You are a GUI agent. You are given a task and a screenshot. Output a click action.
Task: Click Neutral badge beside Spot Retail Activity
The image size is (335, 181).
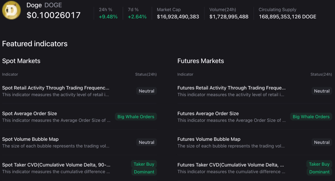(x=146, y=91)
